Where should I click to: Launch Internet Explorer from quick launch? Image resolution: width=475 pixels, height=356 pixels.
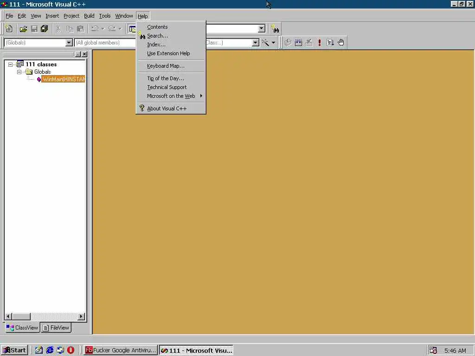[50, 350]
